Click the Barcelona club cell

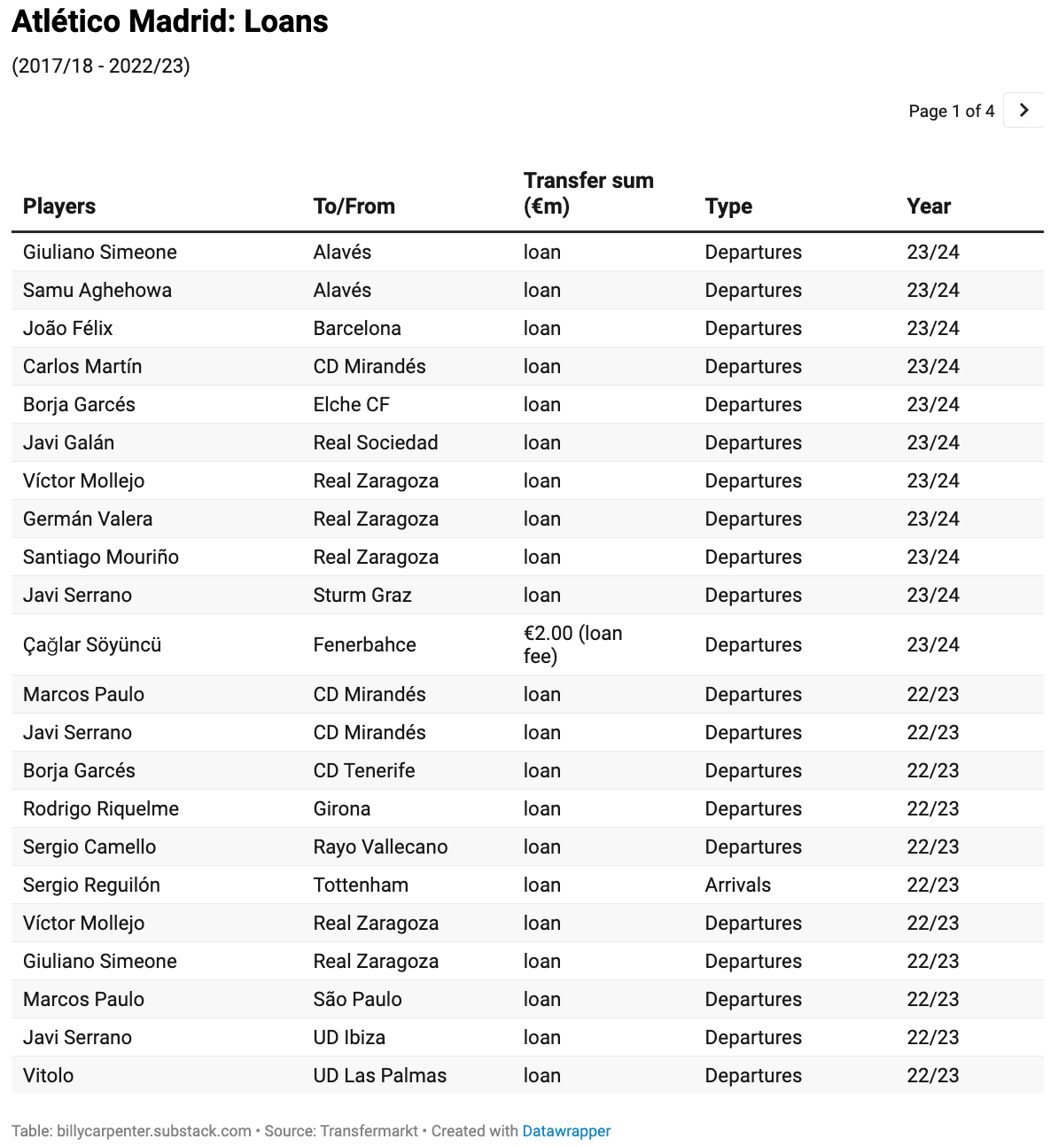pyautogui.click(x=357, y=328)
